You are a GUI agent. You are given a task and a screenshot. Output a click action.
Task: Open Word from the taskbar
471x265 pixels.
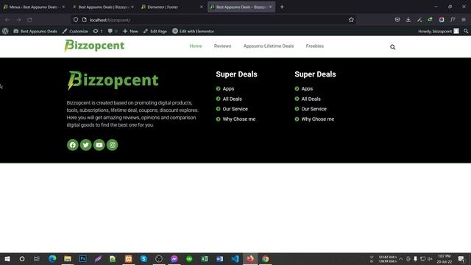(x=219, y=258)
